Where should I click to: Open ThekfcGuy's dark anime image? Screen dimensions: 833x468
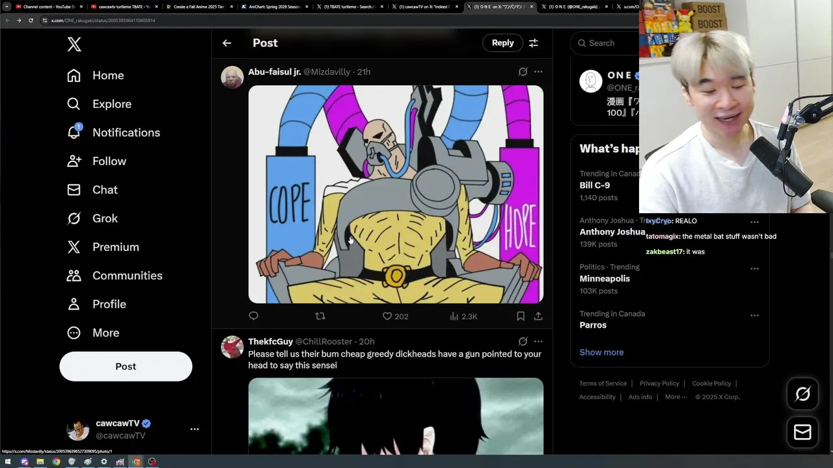point(396,416)
